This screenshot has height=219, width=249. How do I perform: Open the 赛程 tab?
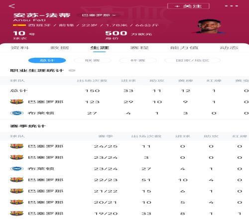[139, 48]
